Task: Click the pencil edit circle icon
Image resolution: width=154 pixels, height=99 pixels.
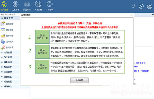Action: point(149,6)
